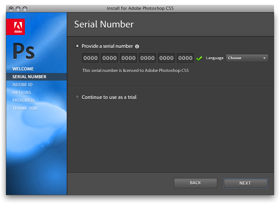The image size is (279, 203).
Task: Select OPTIONS step in sidebar
Action: pos(22,92)
